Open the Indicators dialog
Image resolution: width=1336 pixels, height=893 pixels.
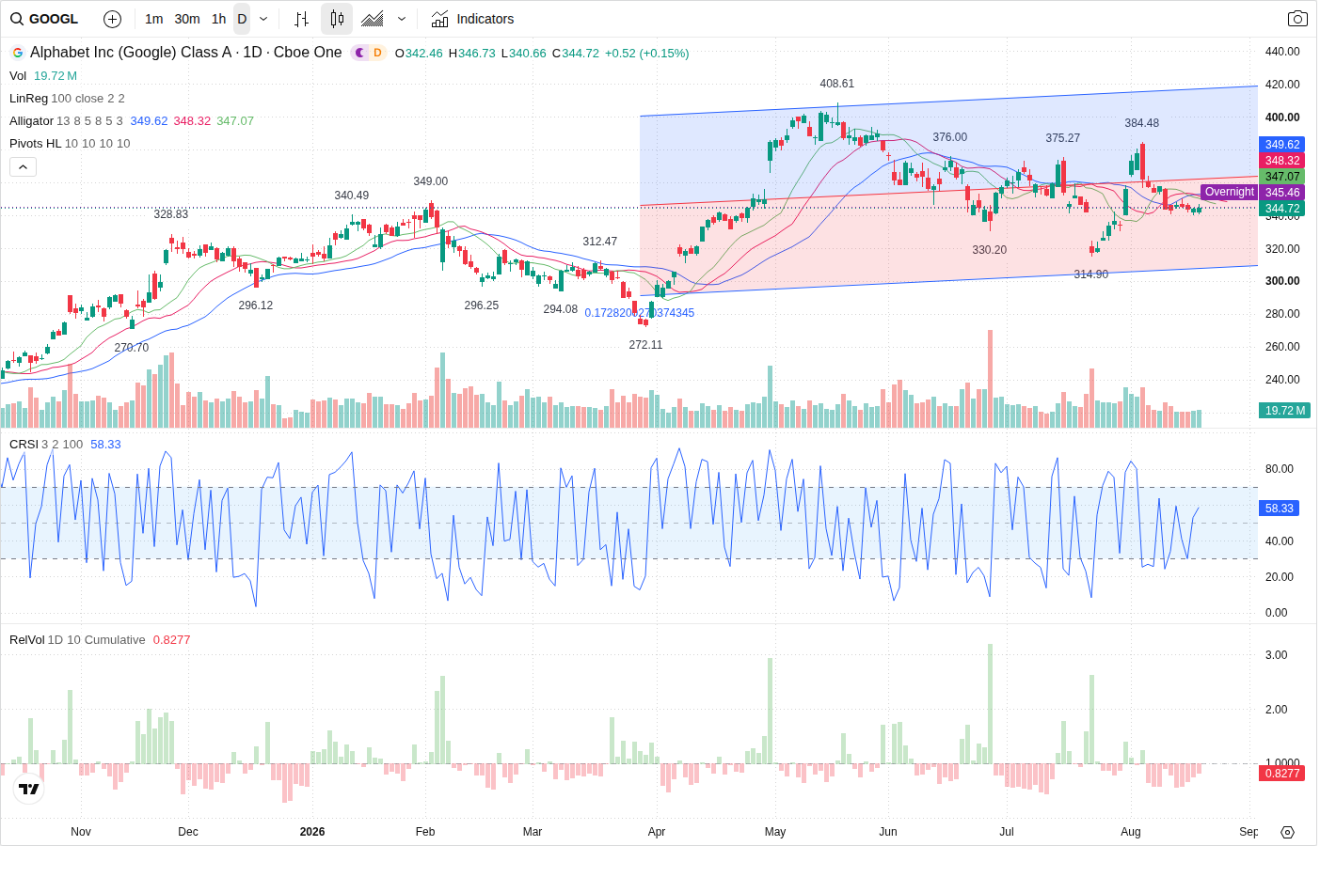[472, 19]
